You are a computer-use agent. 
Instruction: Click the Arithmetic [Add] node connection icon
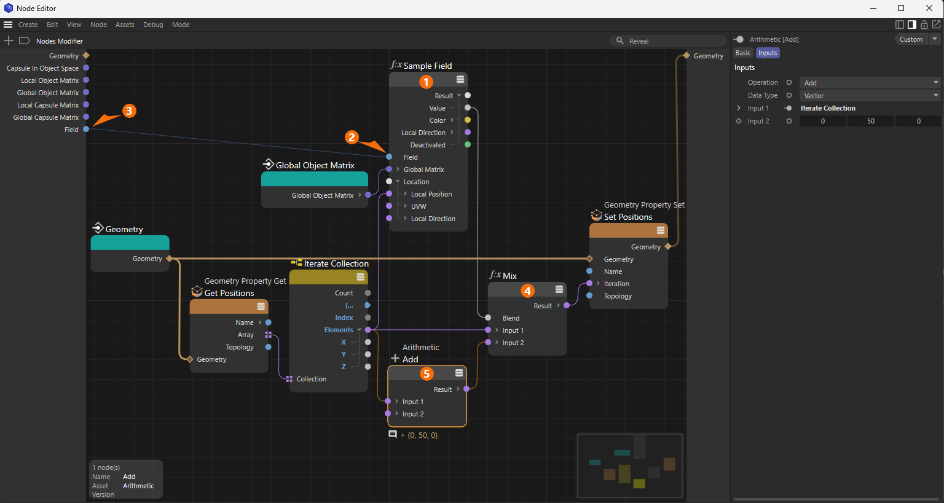tap(739, 39)
